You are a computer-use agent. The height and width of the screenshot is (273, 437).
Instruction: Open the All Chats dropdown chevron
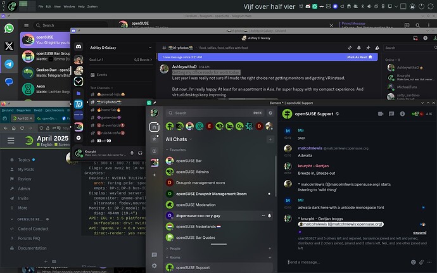pos(192,139)
